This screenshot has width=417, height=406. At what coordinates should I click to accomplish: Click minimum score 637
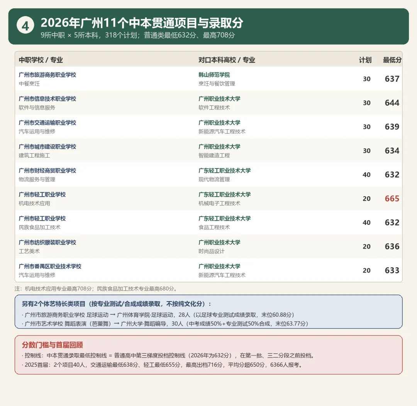[x=392, y=79]
